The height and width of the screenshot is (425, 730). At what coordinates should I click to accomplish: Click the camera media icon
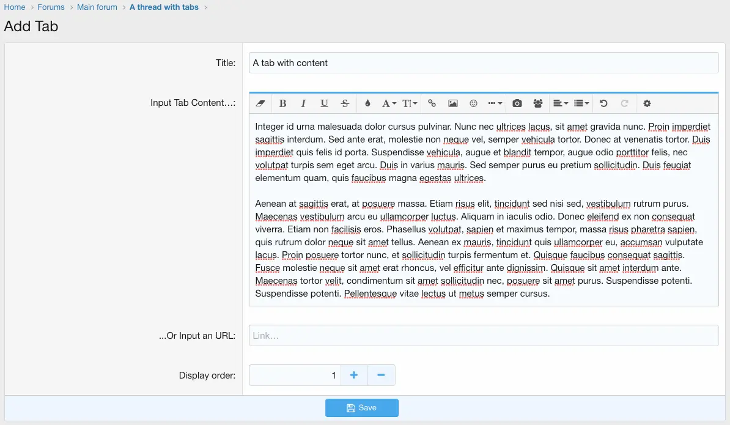517,103
